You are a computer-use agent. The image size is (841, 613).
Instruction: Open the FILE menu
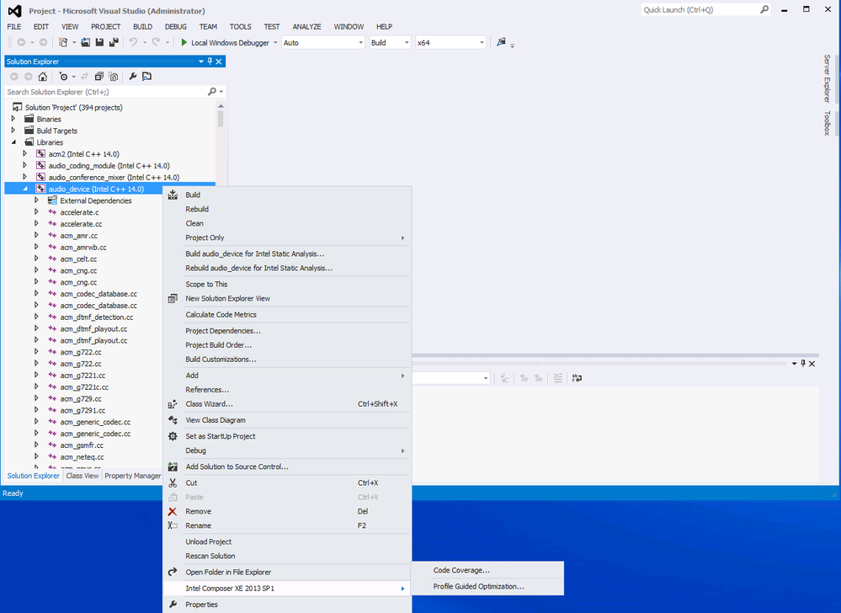tap(14, 26)
